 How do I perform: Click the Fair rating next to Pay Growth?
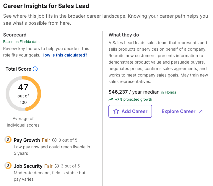(x=46, y=140)
